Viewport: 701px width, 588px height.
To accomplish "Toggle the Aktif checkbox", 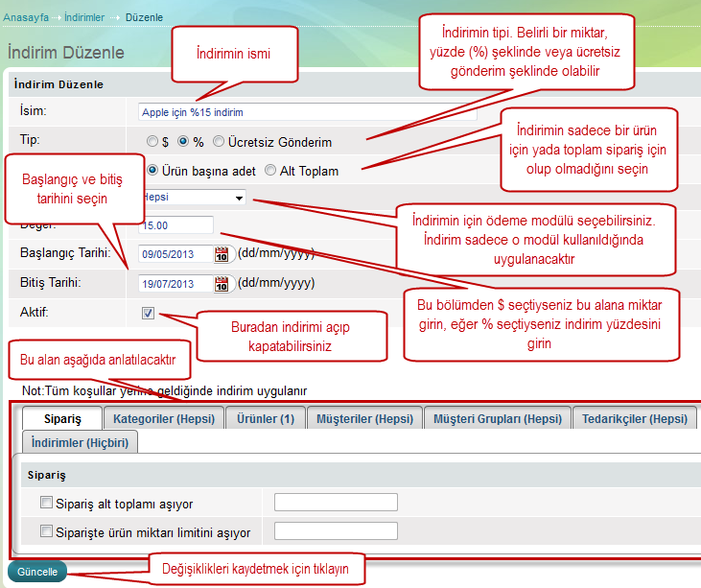I will (x=148, y=313).
